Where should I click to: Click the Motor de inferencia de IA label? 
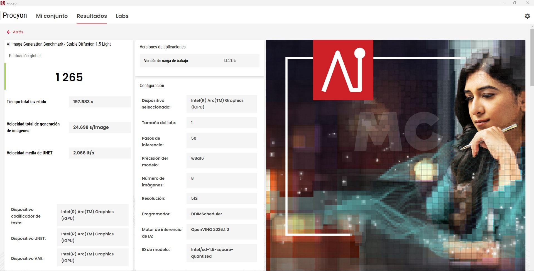pyautogui.click(x=162, y=233)
